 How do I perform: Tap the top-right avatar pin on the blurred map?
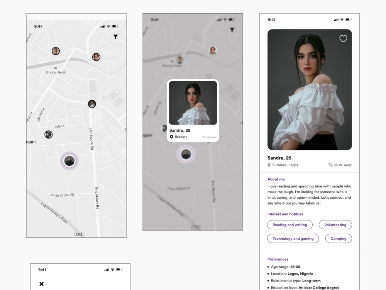213,50
